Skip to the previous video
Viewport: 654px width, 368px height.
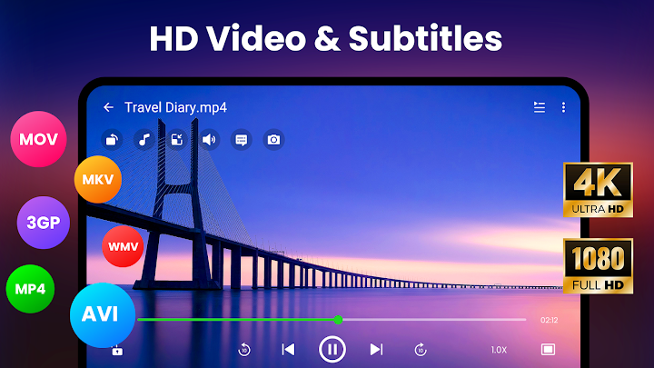(288, 349)
